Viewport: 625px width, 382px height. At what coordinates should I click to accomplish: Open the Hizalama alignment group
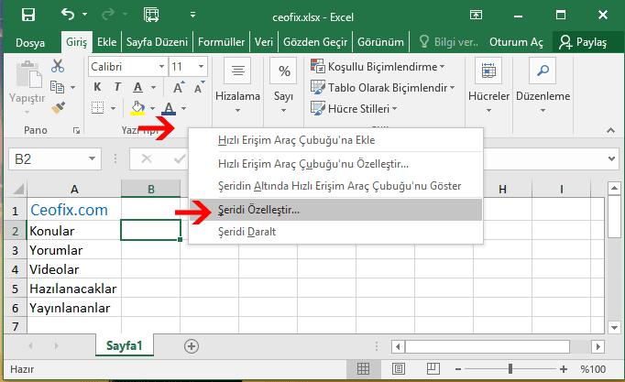point(237,86)
